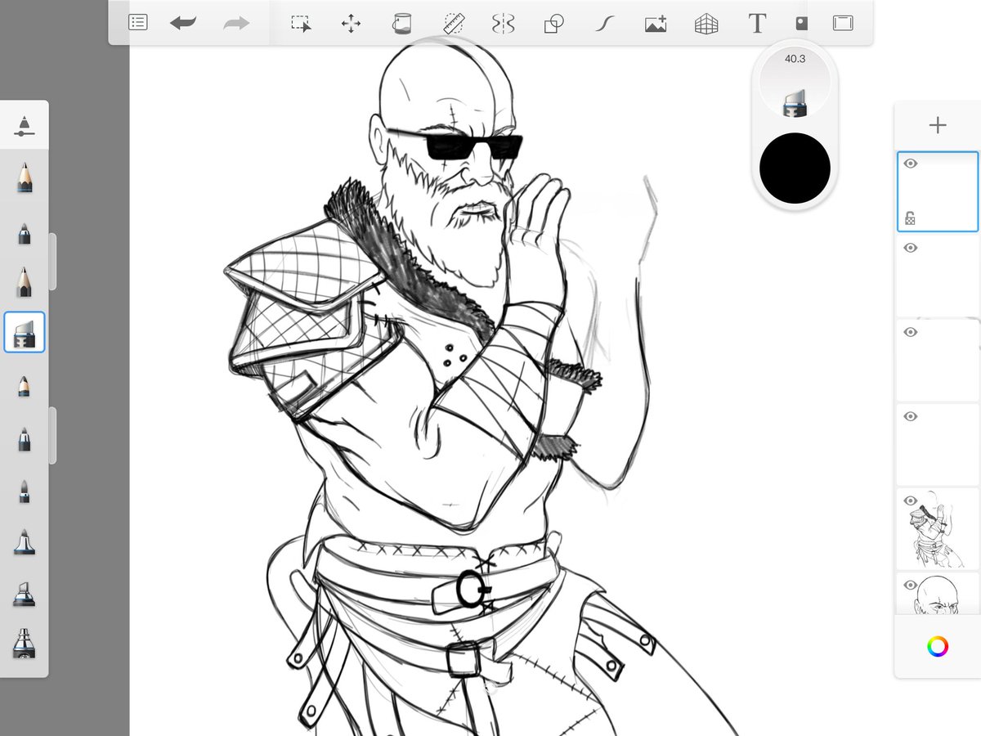The width and height of the screenshot is (981, 736).
Task: Tap the brush size puck showing 40.3
Action: click(x=795, y=82)
